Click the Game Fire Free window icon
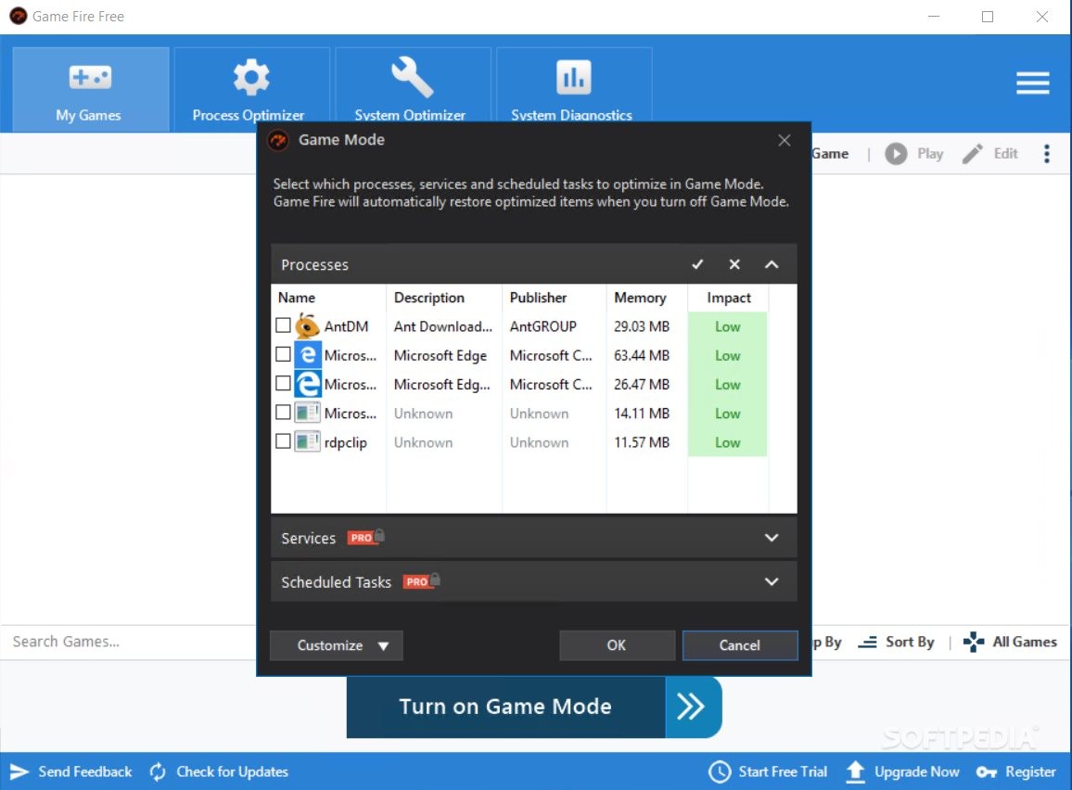Screen dimensions: 1072x790 coord(19,16)
